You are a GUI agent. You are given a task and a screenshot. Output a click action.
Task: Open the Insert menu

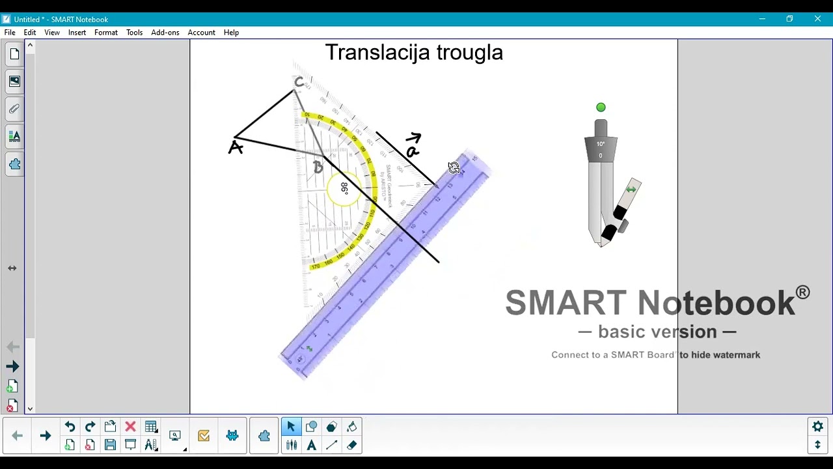(77, 33)
